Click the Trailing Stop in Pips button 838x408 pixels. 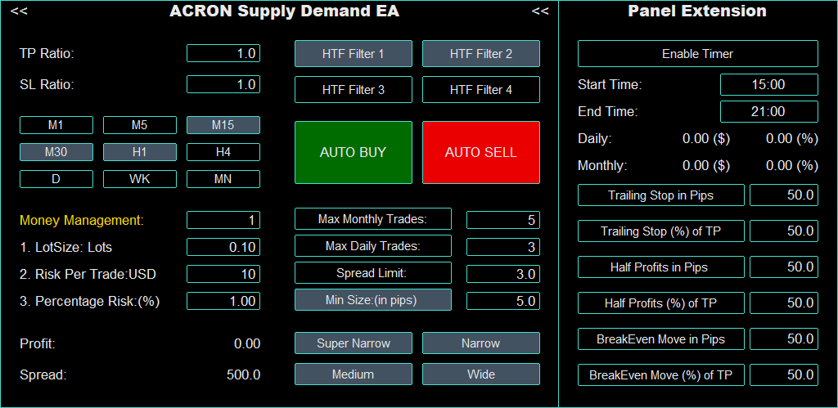[x=661, y=195]
